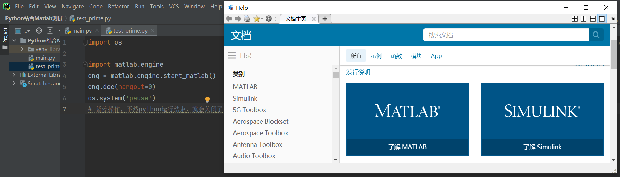Viewport: 620px width, 177px height.
Task: Close the main.py editor tab
Action: (97, 31)
